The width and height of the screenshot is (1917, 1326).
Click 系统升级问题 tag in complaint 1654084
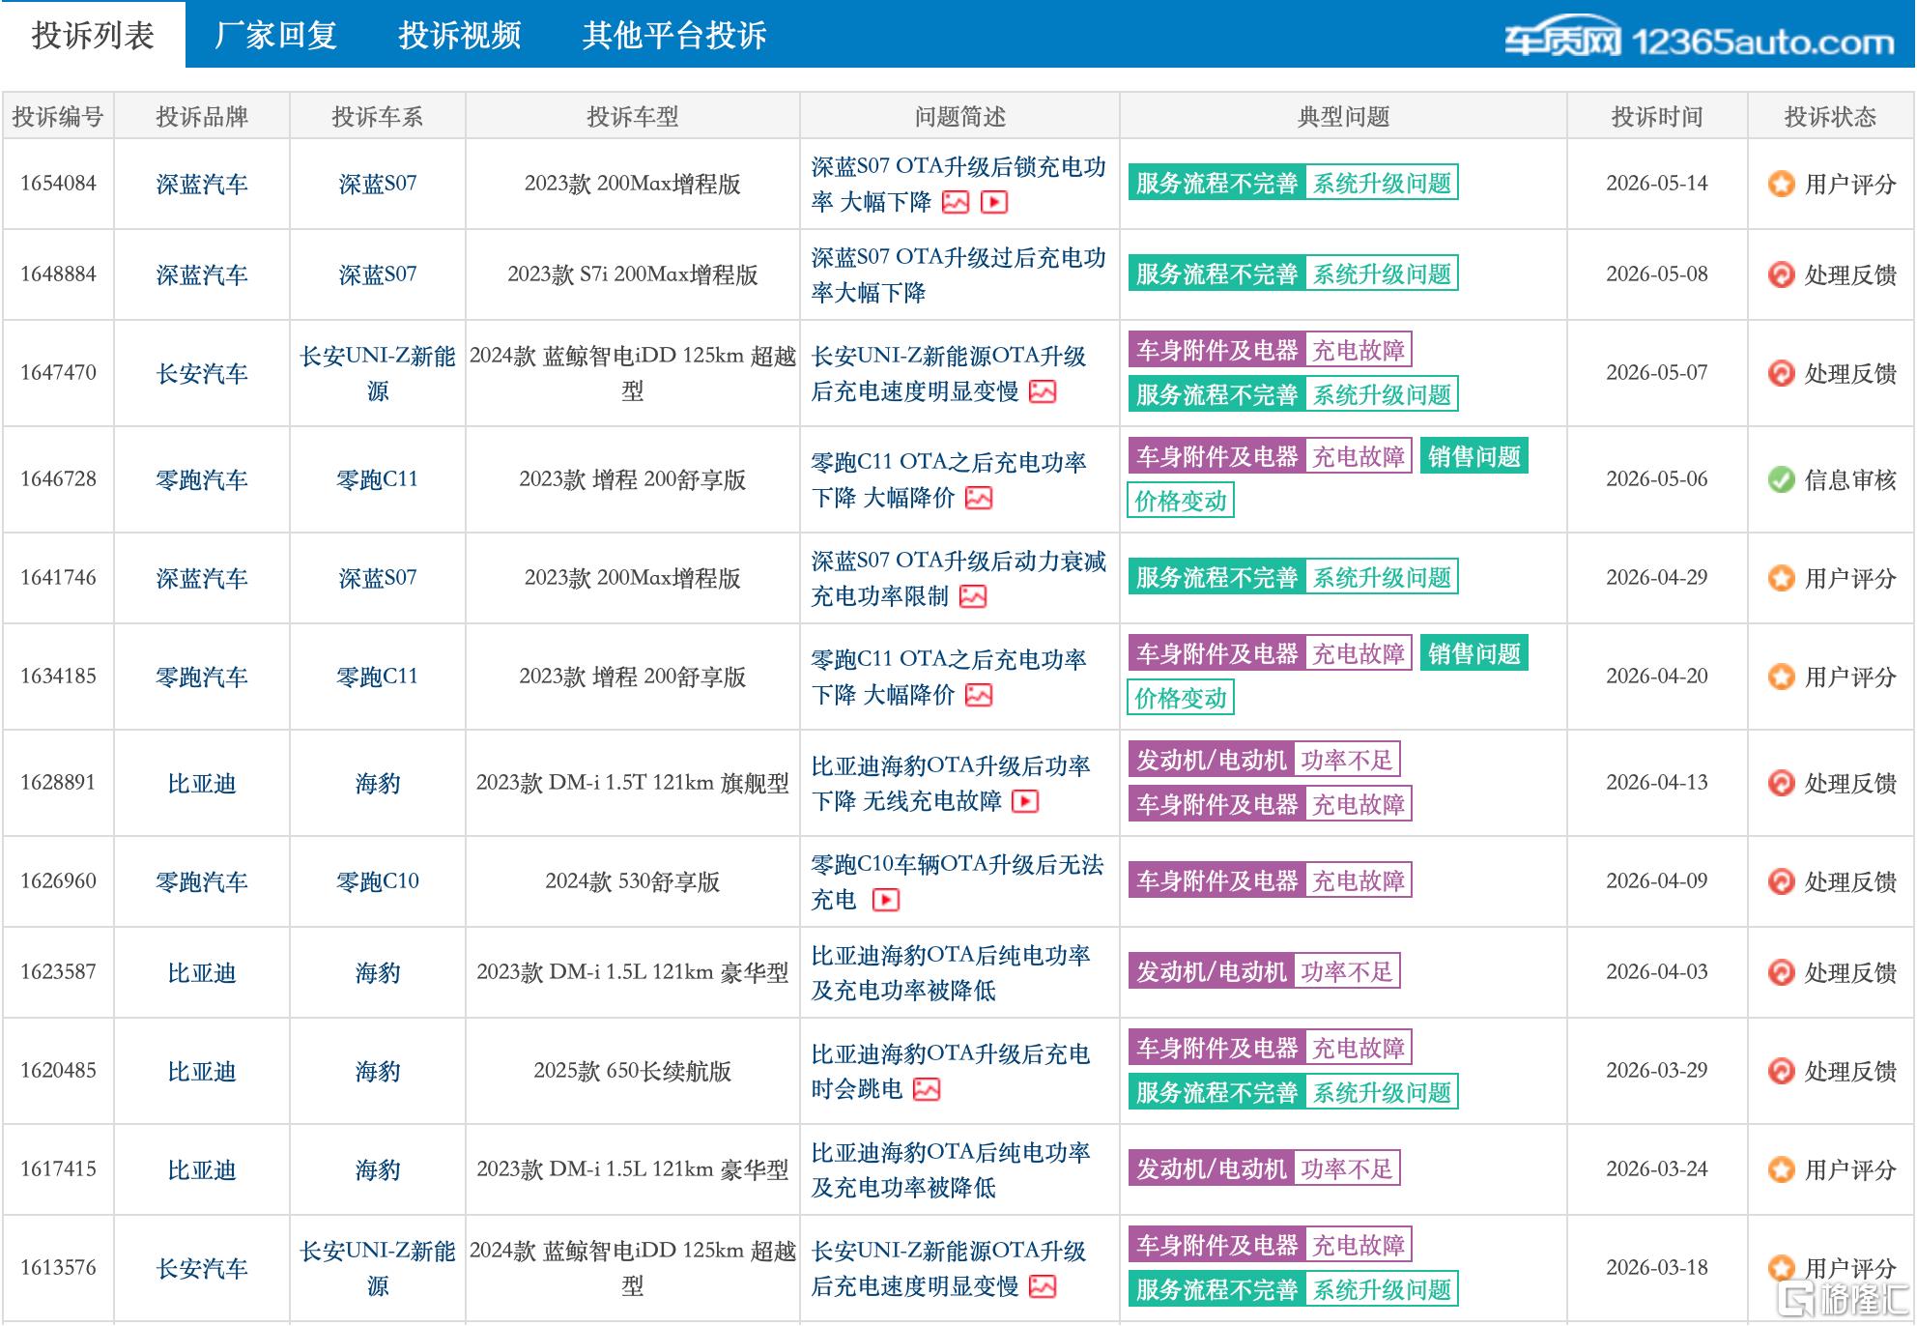coord(1382,183)
